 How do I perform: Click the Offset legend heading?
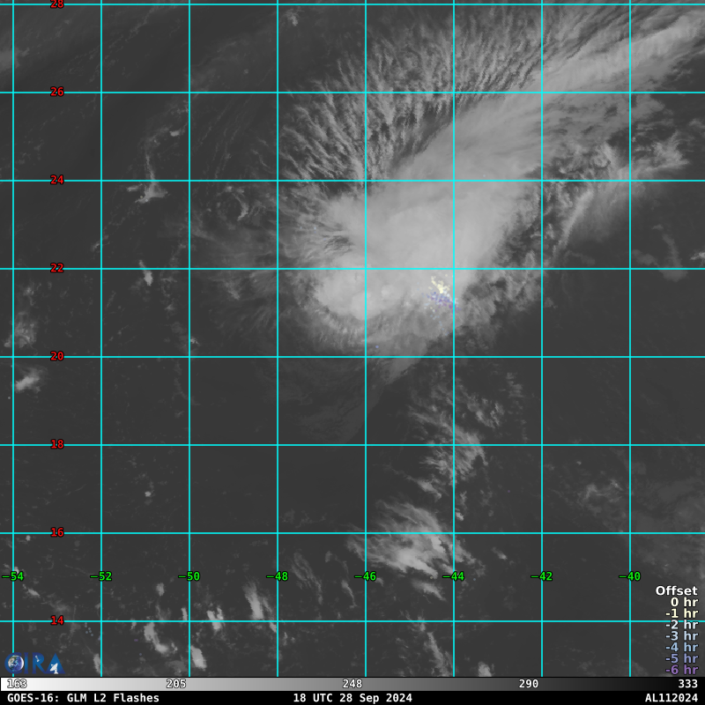[676, 590]
